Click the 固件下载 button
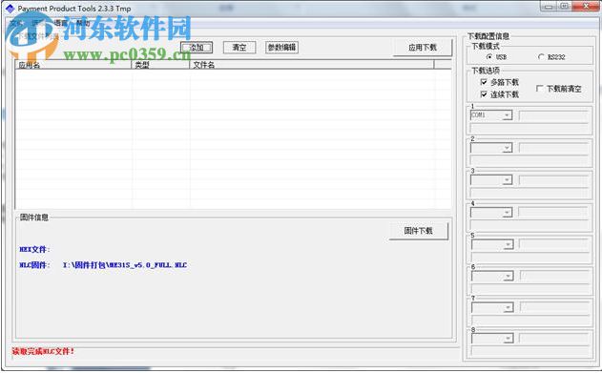Image resolution: width=602 pixels, height=373 pixels. (419, 231)
